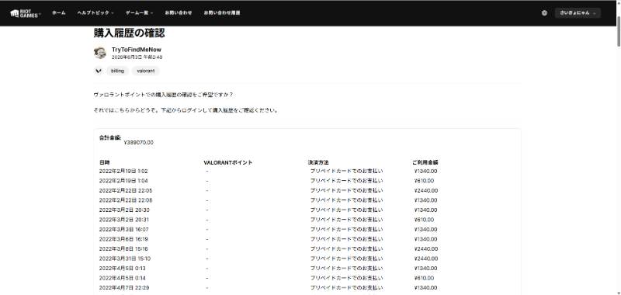621x295 pixels.
Task: Click the 合計金額 label
Action: [x=110, y=138]
